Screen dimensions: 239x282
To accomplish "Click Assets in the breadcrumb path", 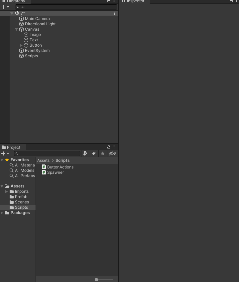I will point(43,160).
